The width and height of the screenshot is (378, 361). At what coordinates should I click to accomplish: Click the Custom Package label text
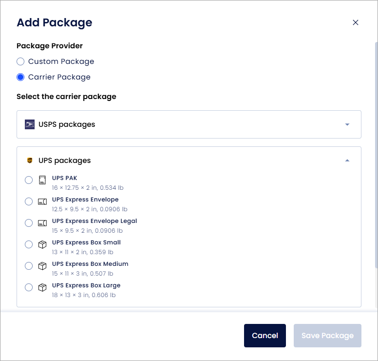[61, 61]
